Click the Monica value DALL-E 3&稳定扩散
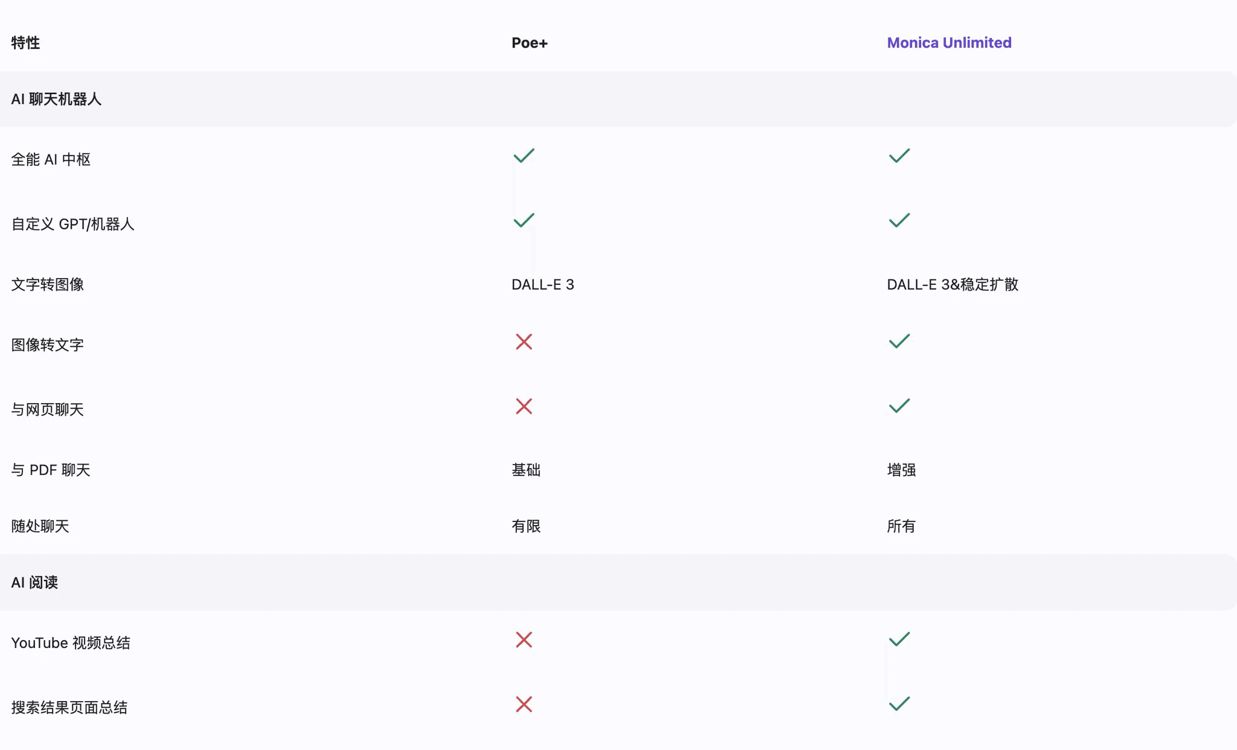Image resolution: width=1237 pixels, height=750 pixels. (x=953, y=284)
